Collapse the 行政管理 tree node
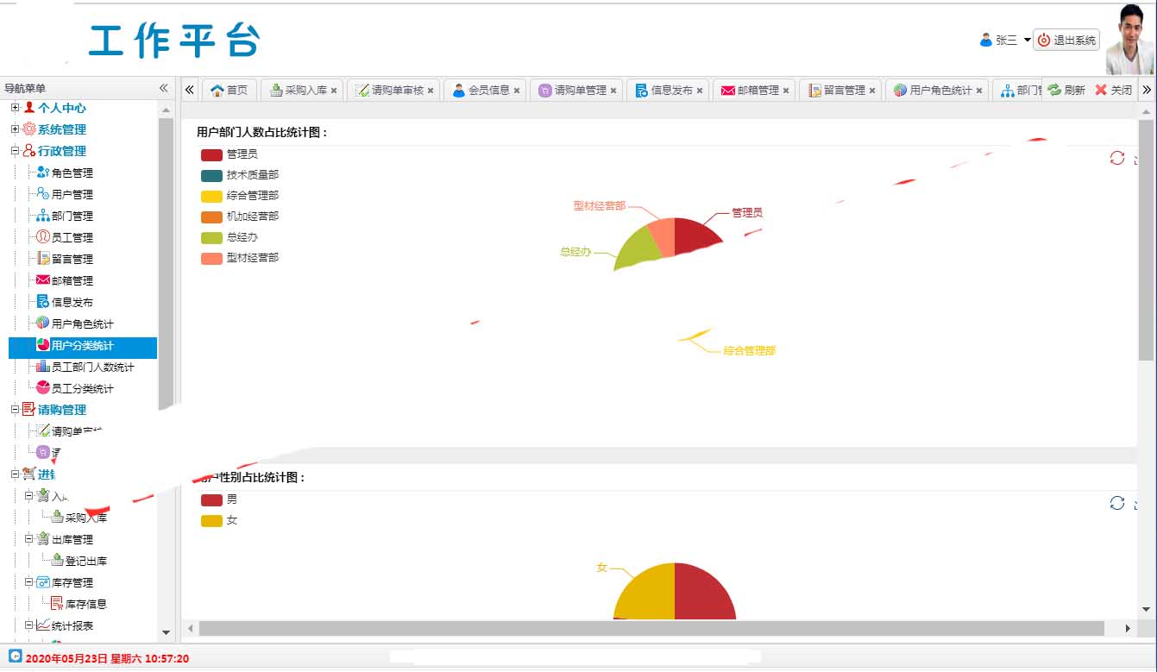This screenshot has width=1157, height=672. pos(15,151)
